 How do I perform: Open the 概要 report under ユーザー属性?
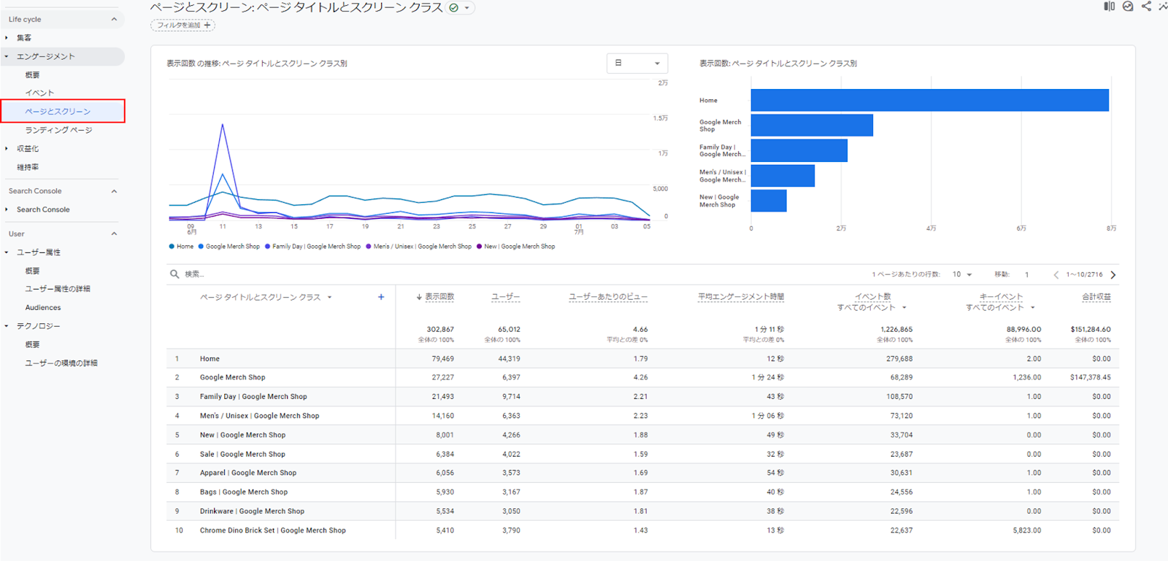pyautogui.click(x=32, y=271)
